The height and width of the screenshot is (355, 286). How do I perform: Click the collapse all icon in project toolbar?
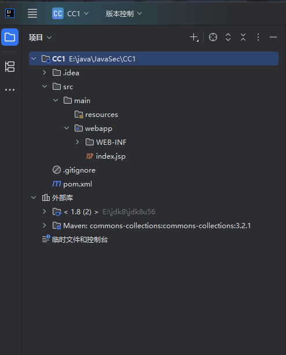click(243, 37)
